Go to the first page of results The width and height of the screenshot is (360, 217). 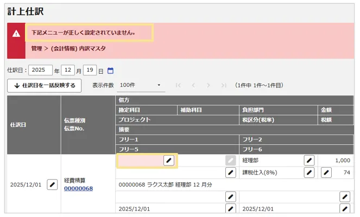179,86
